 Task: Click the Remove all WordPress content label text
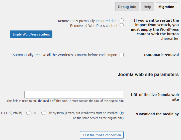click(x=94, y=26)
